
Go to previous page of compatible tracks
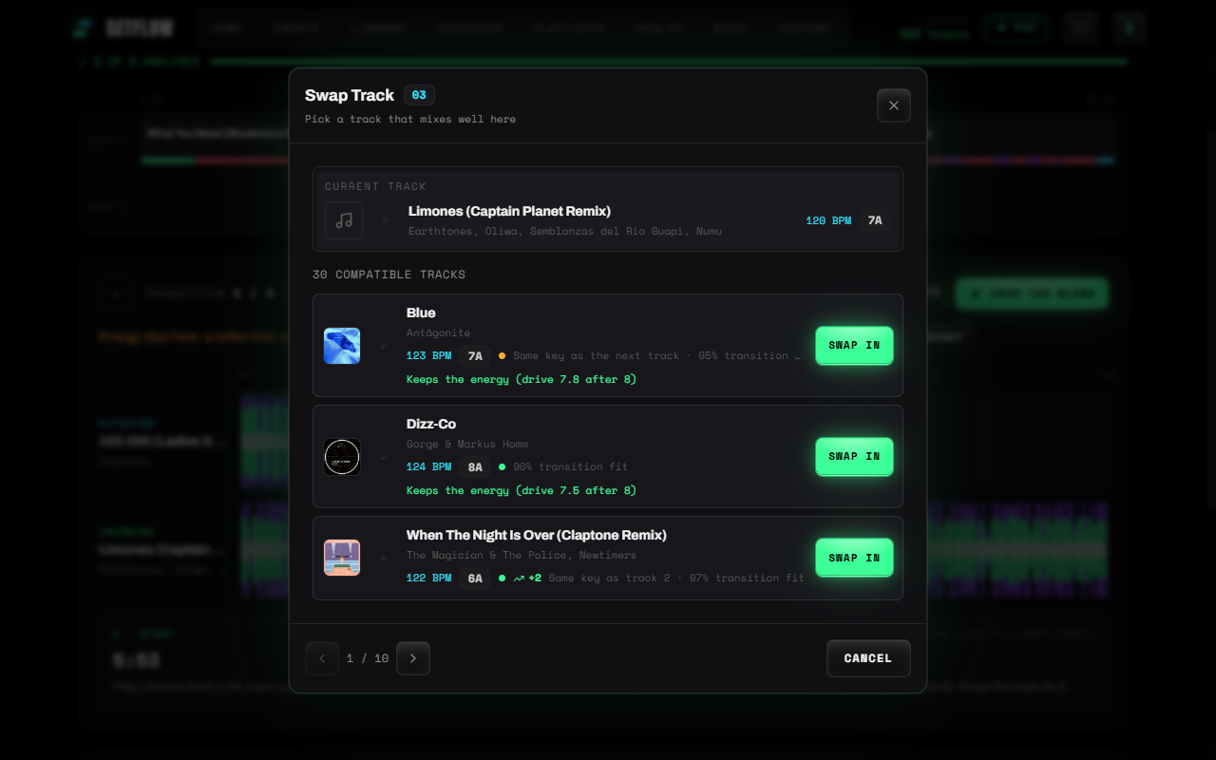pos(322,658)
